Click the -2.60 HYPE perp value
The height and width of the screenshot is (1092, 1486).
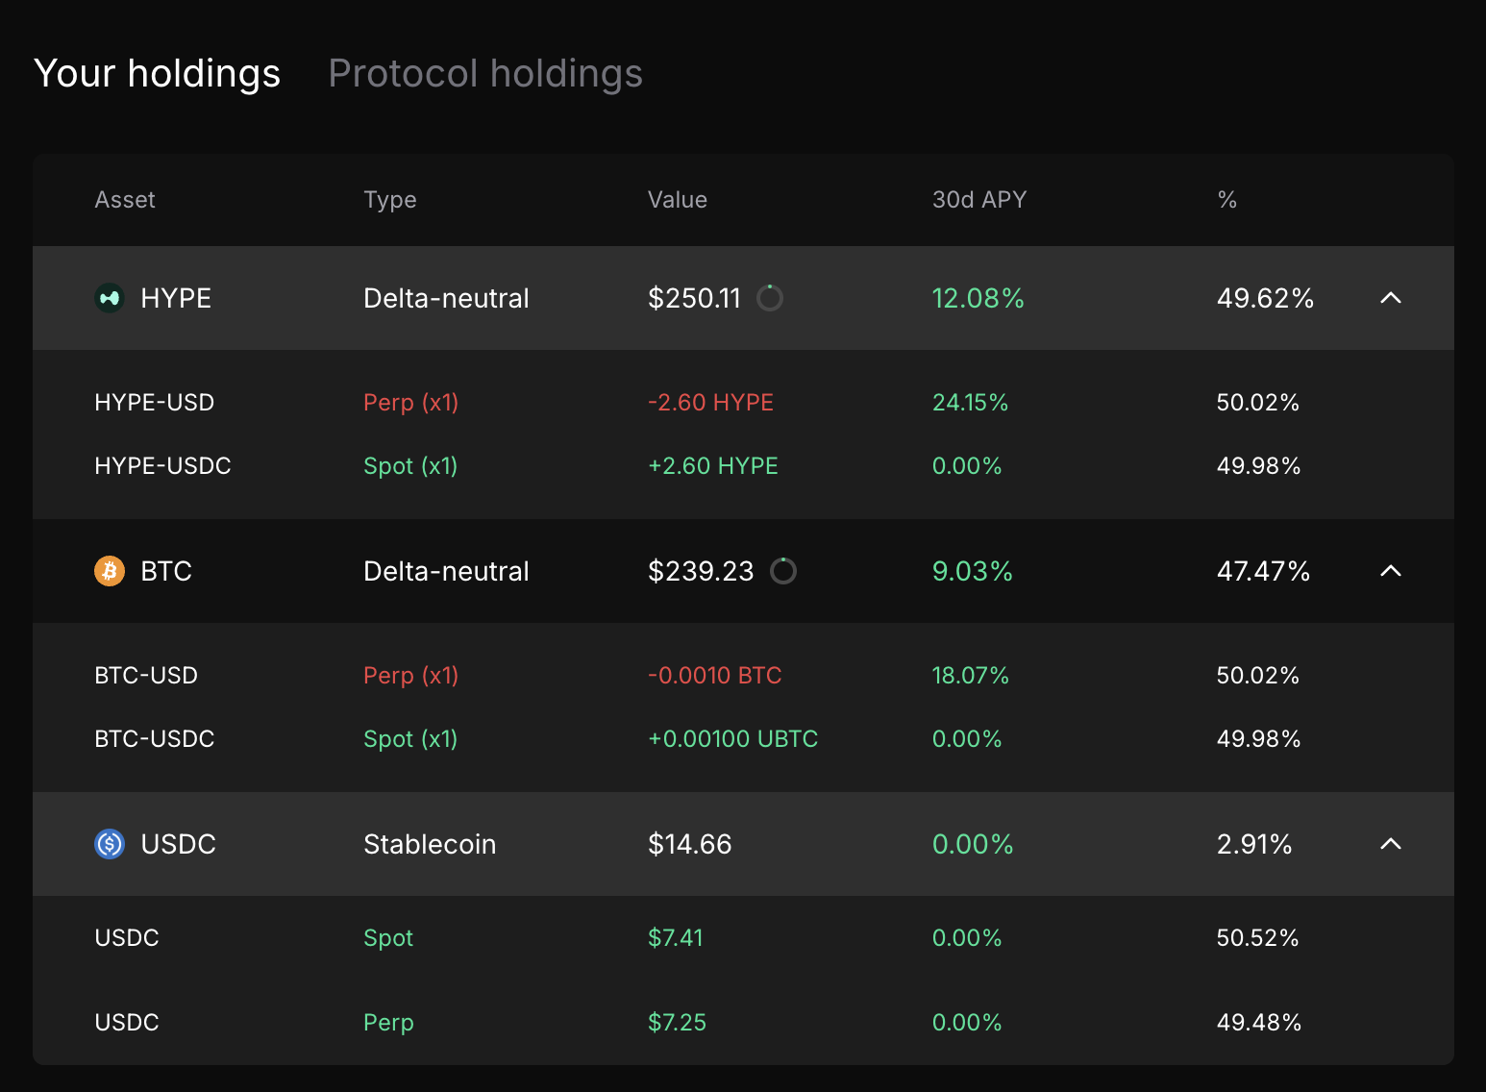coord(711,403)
